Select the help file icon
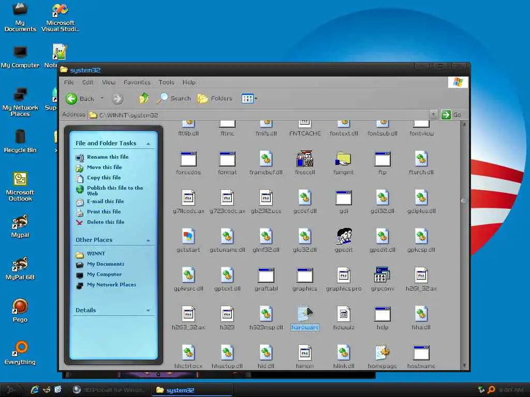This screenshot has width=530, height=397. 382,314
